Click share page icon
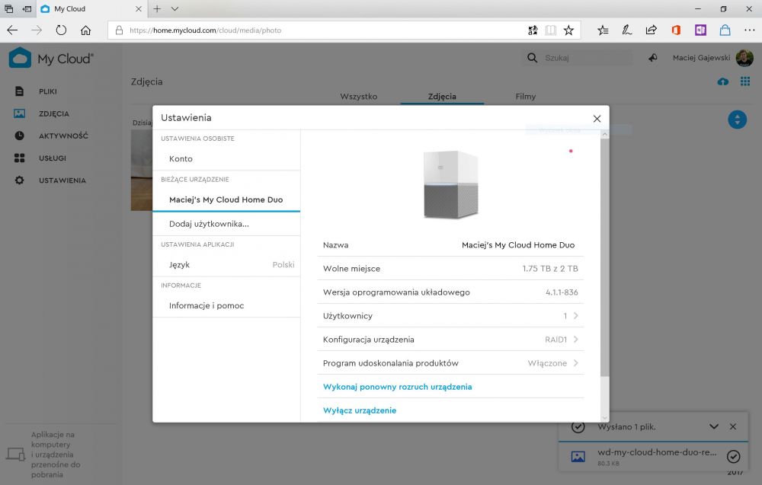Screen dimensions: 762x485 [x=652, y=30]
